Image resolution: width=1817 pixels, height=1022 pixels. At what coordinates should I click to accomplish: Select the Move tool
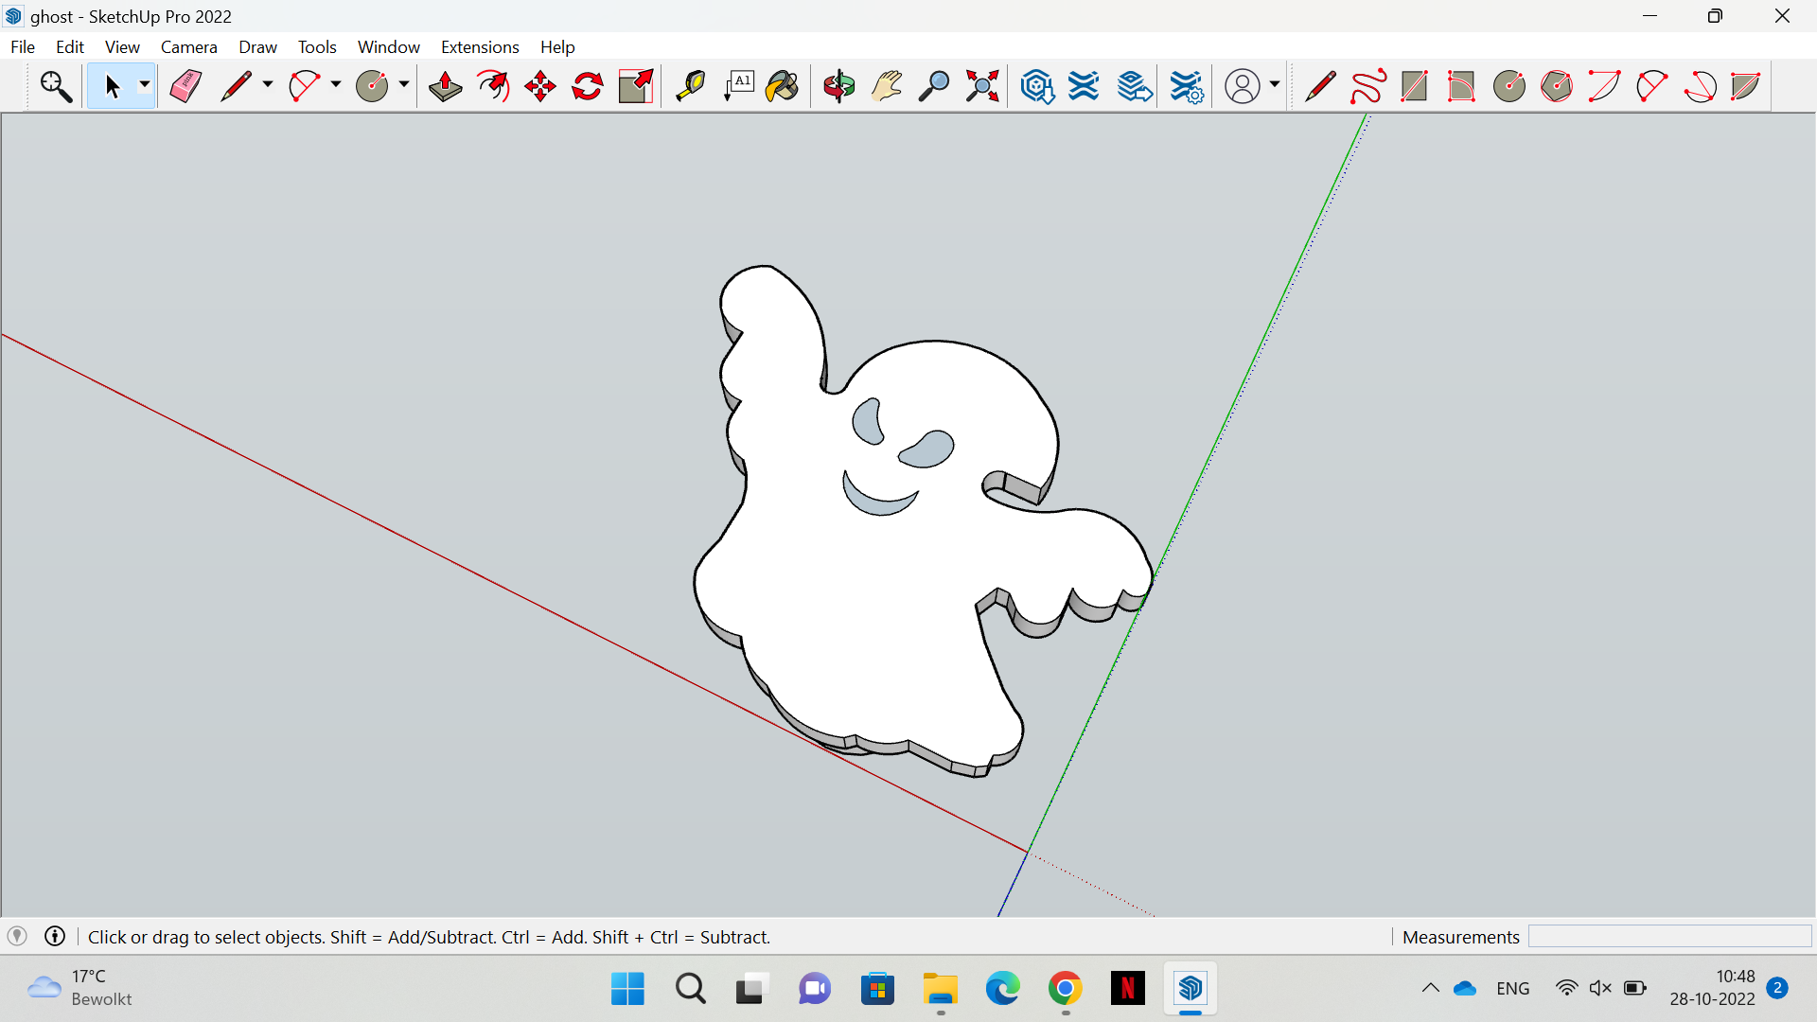(x=538, y=86)
